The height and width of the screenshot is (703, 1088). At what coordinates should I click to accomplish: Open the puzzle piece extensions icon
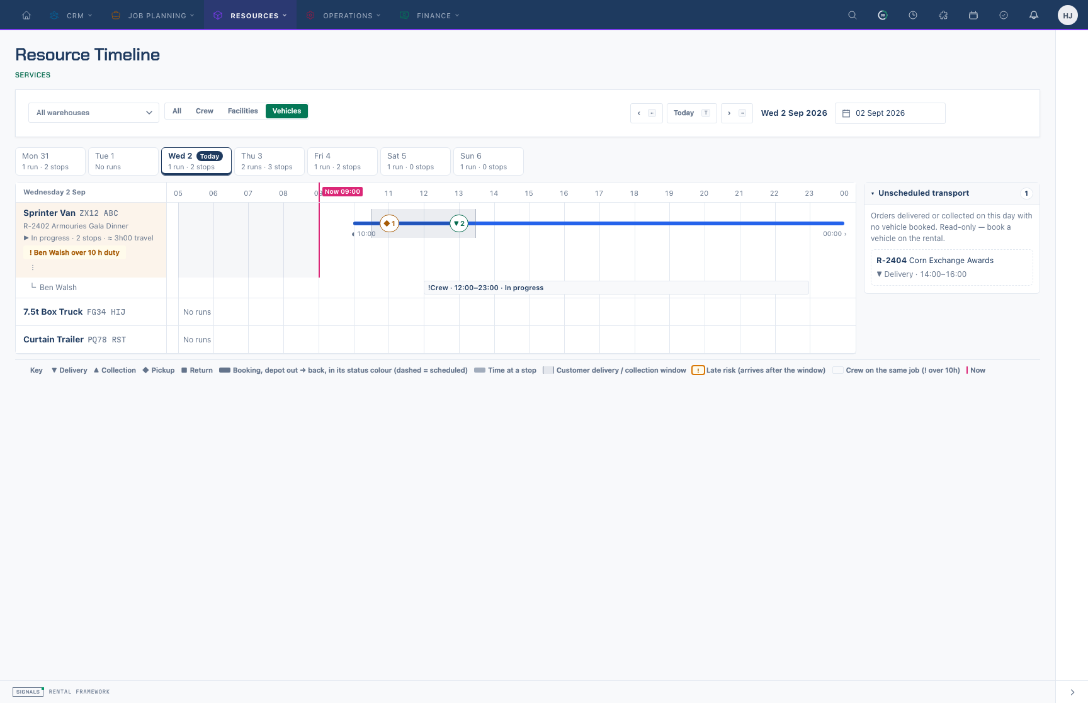[x=943, y=15]
